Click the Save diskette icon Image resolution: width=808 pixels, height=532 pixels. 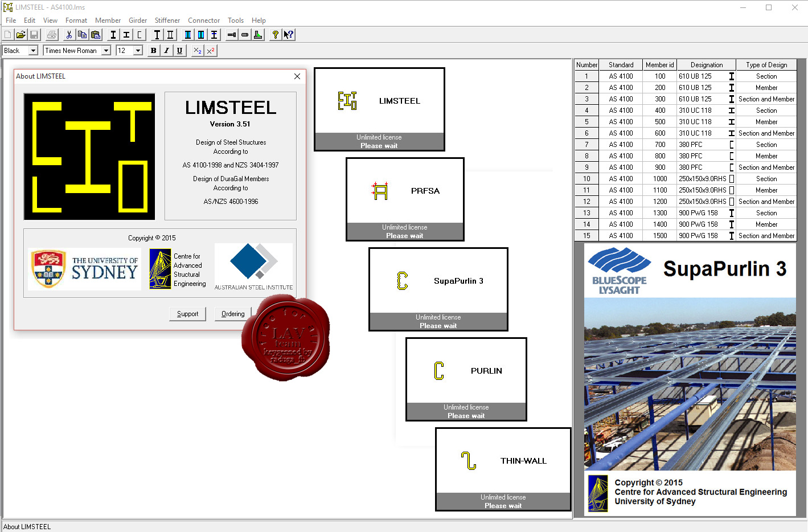[34, 35]
